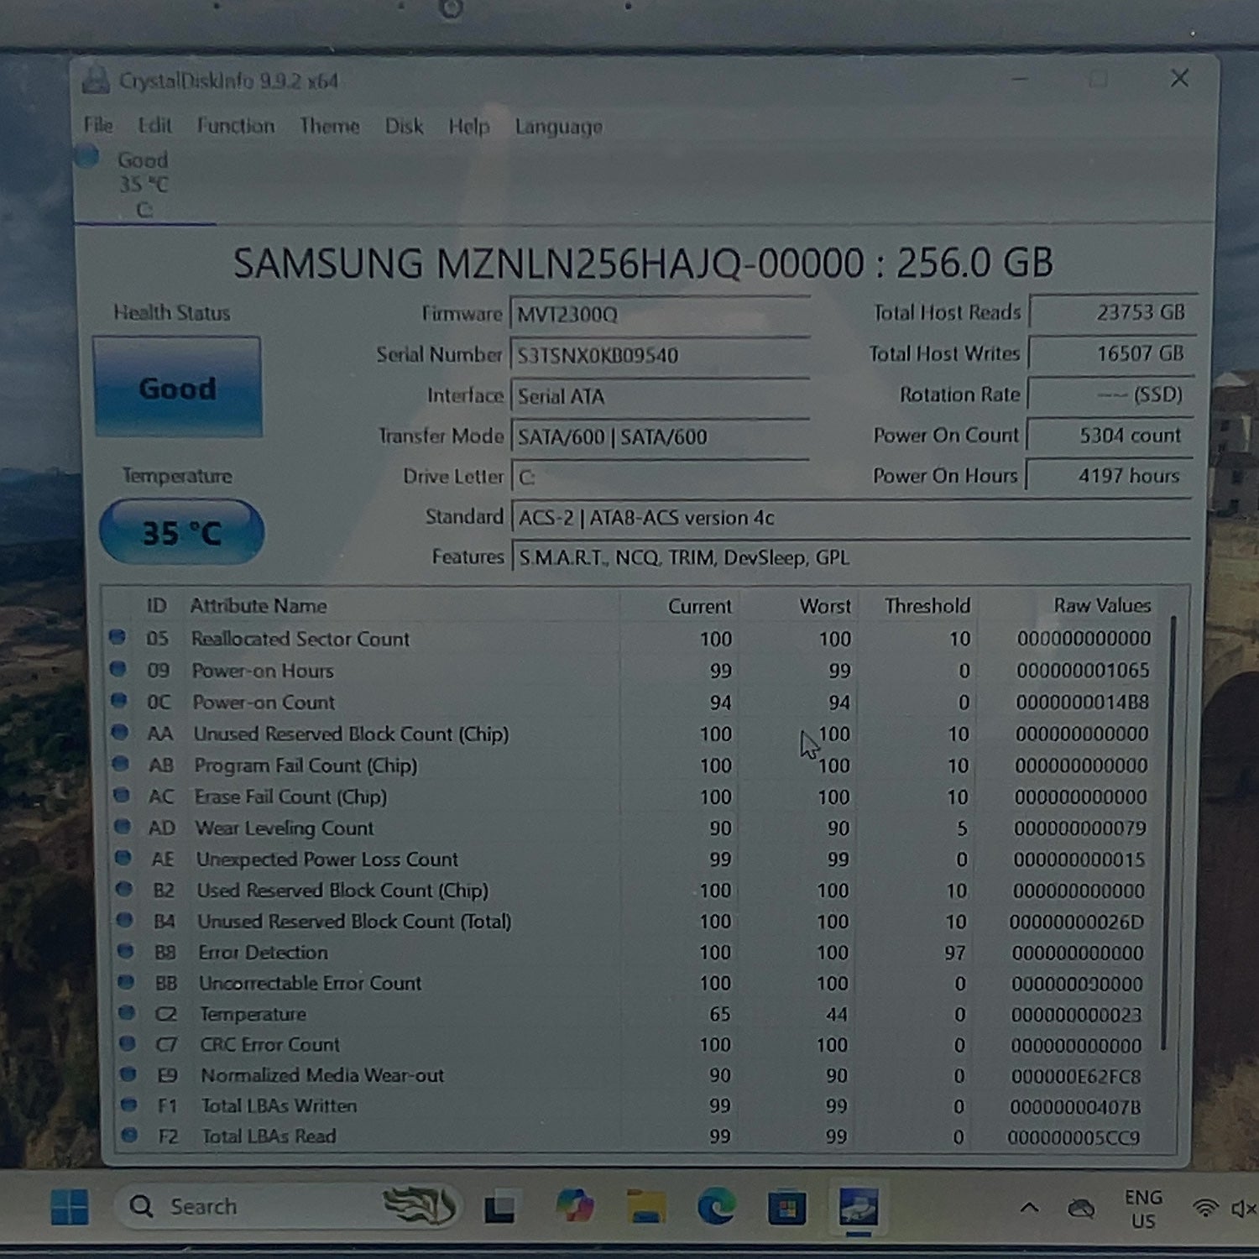Select the Normalized Media Wear-out row name
Image resolution: width=1259 pixels, height=1259 pixels.
tap(322, 1075)
